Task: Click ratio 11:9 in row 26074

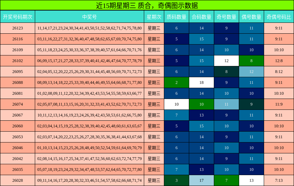Action: (279, 104)
